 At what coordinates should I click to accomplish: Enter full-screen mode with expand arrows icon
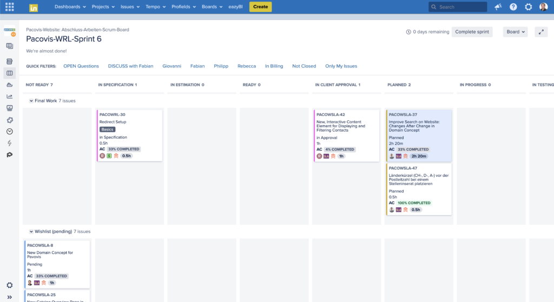[541, 32]
